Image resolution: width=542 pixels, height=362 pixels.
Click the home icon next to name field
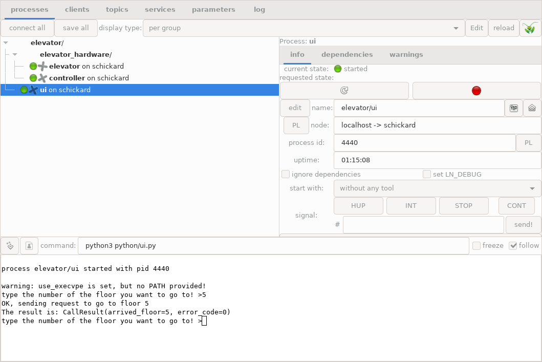tap(532, 108)
